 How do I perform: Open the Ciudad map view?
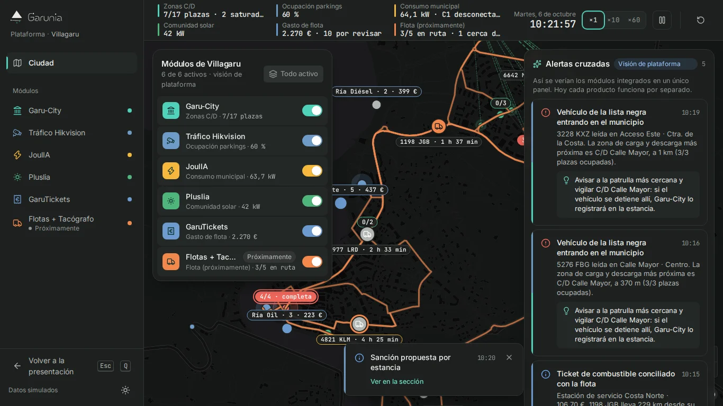click(x=72, y=63)
